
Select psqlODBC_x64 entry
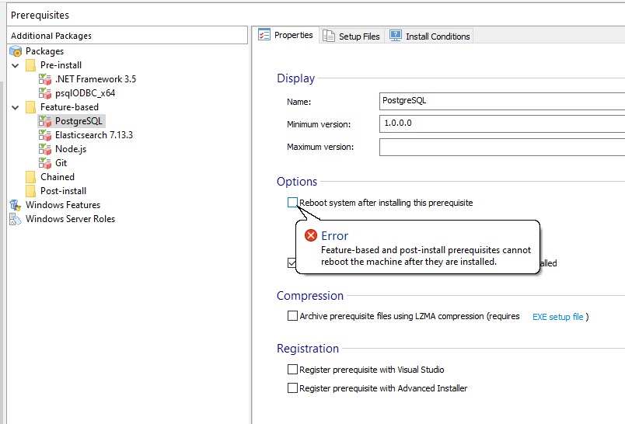point(86,92)
